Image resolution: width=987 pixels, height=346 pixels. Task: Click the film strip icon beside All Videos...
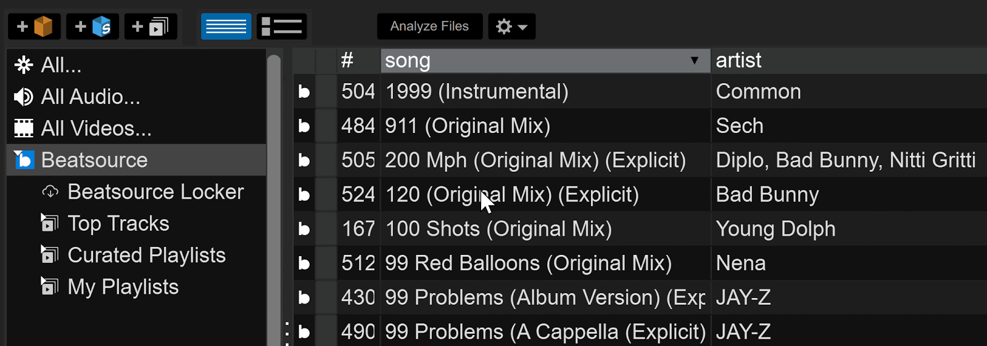coord(23,128)
